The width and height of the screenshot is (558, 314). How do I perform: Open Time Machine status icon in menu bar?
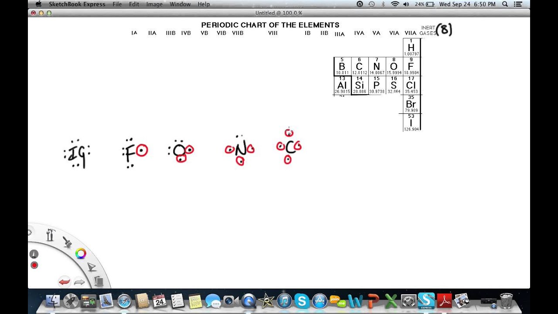[x=371, y=4]
